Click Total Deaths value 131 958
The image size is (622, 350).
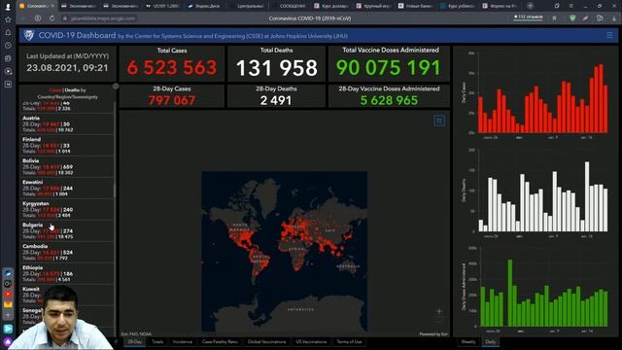[276, 67]
